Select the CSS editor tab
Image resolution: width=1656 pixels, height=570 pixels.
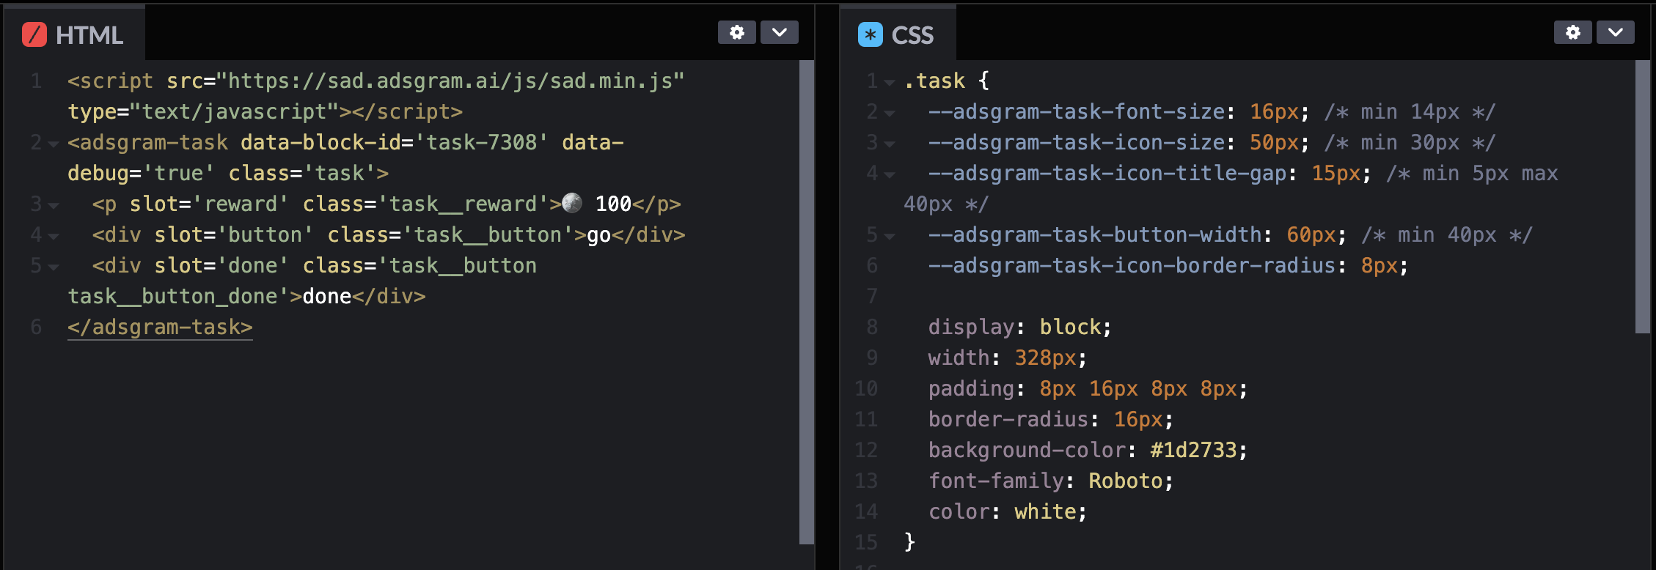tap(898, 34)
